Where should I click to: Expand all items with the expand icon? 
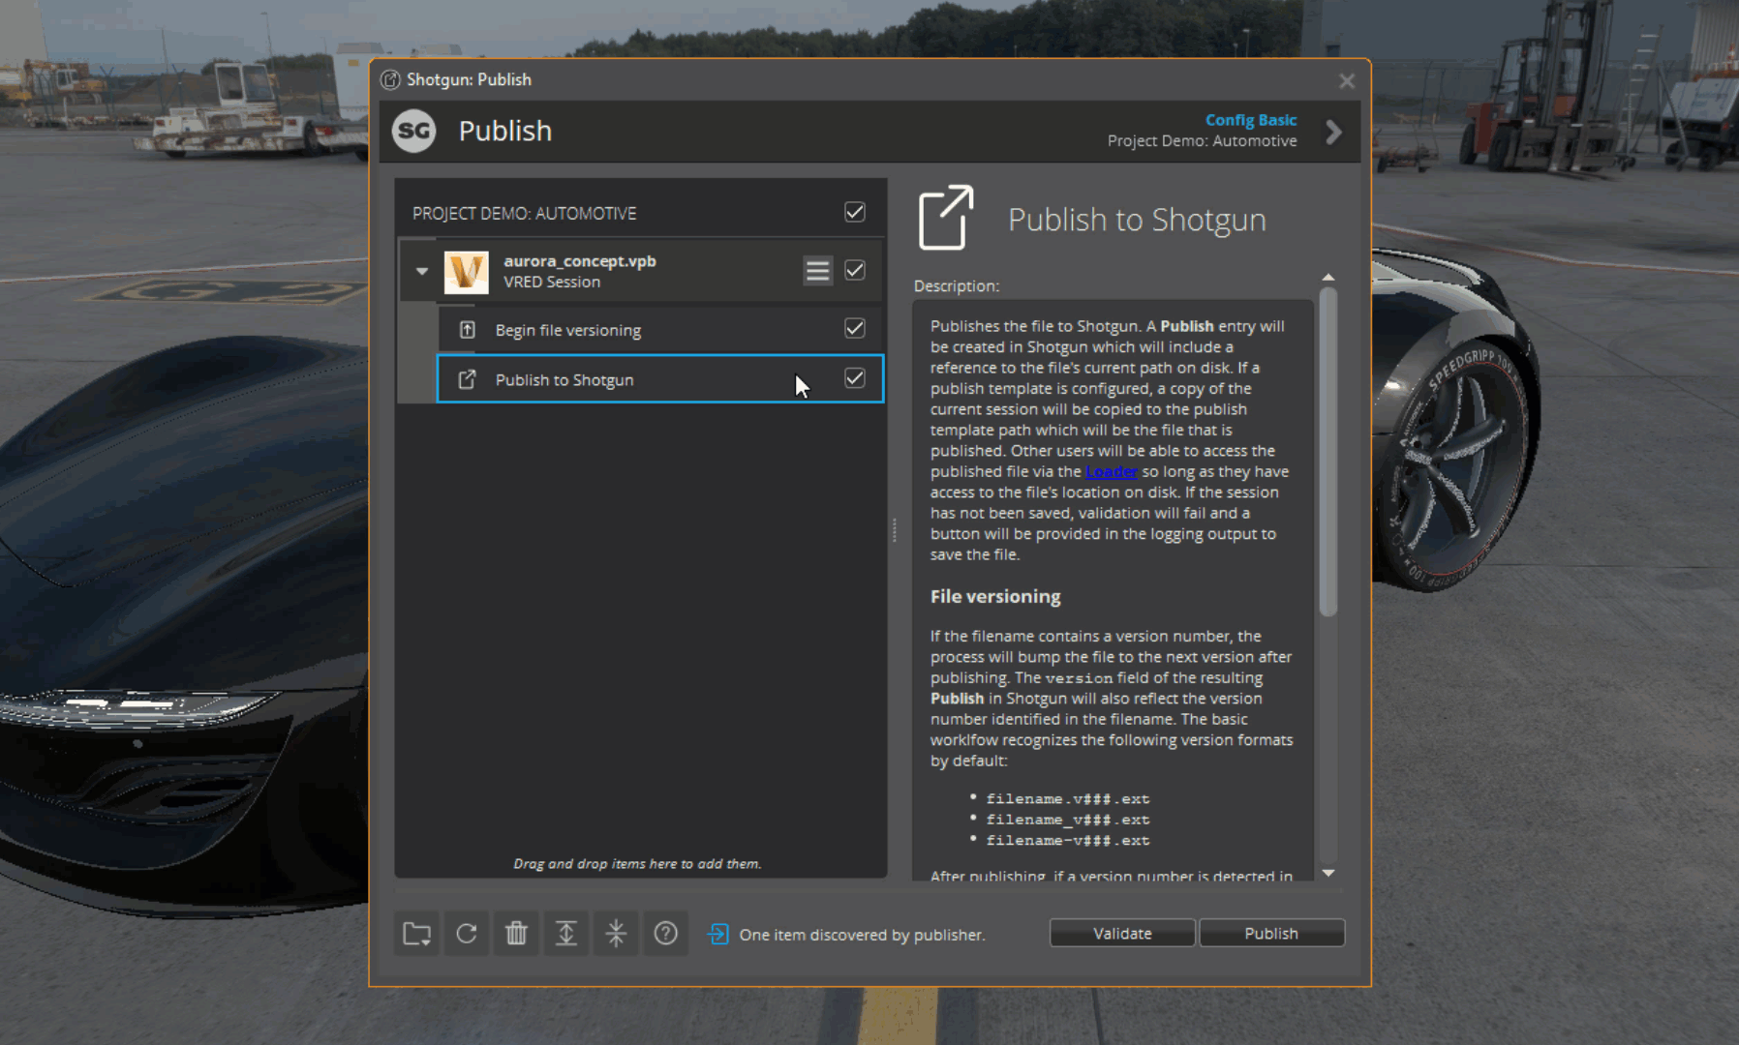pyautogui.click(x=565, y=933)
